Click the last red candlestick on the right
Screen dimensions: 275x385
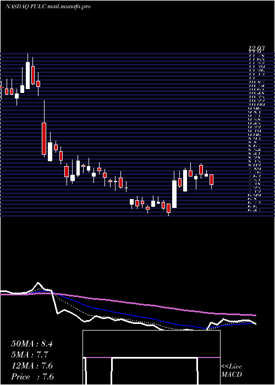click(211, 179)
